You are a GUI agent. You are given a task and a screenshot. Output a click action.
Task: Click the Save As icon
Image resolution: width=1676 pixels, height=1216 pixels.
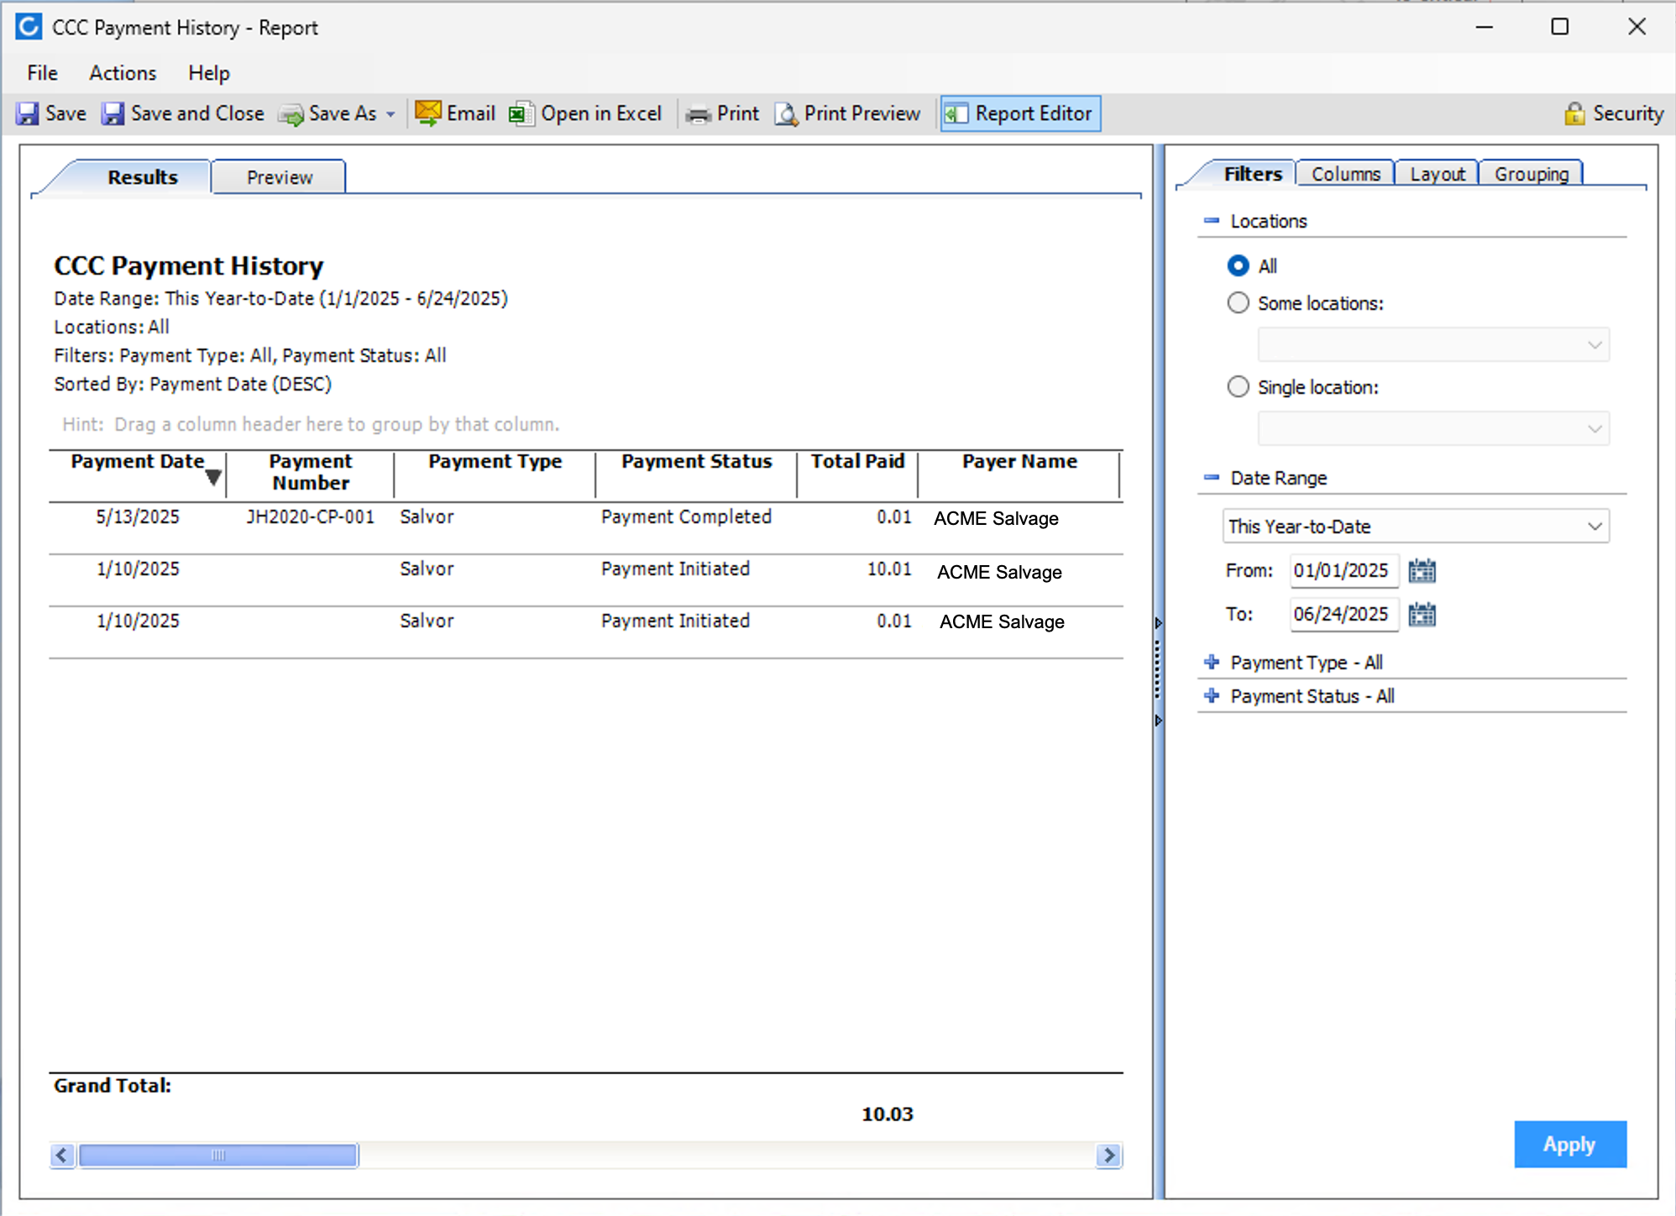(291, 114)
